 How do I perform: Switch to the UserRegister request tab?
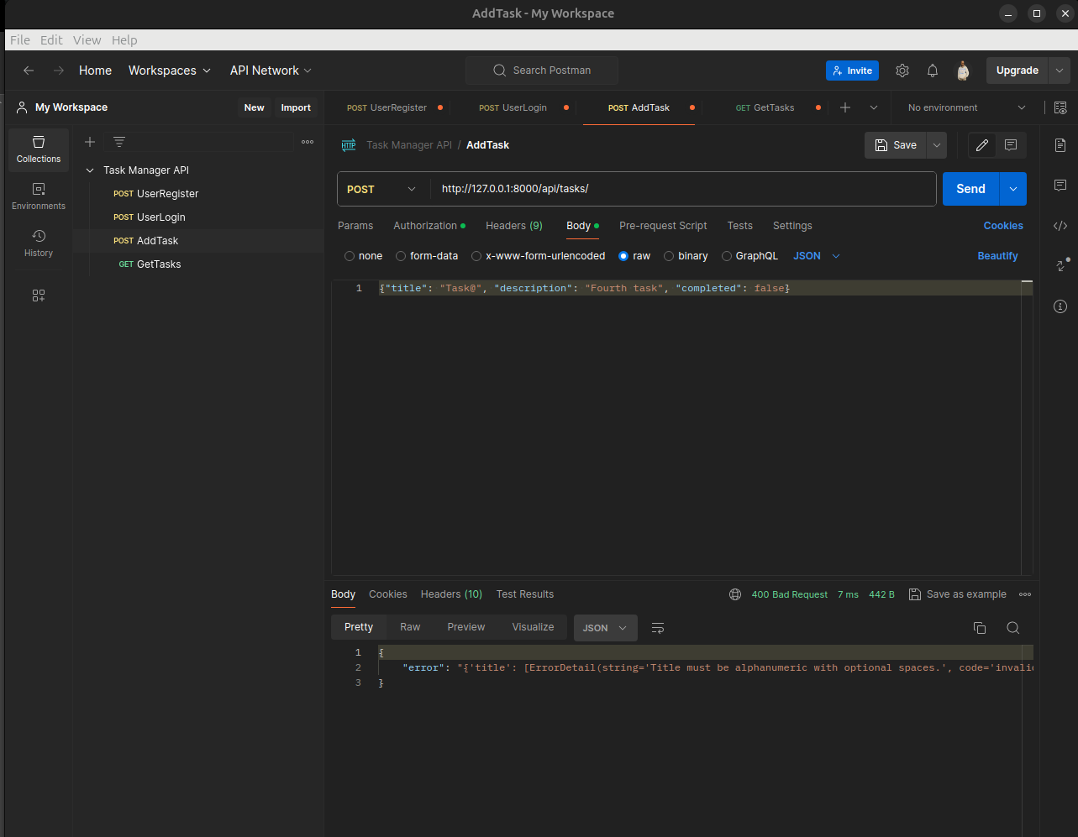(387, 107)
